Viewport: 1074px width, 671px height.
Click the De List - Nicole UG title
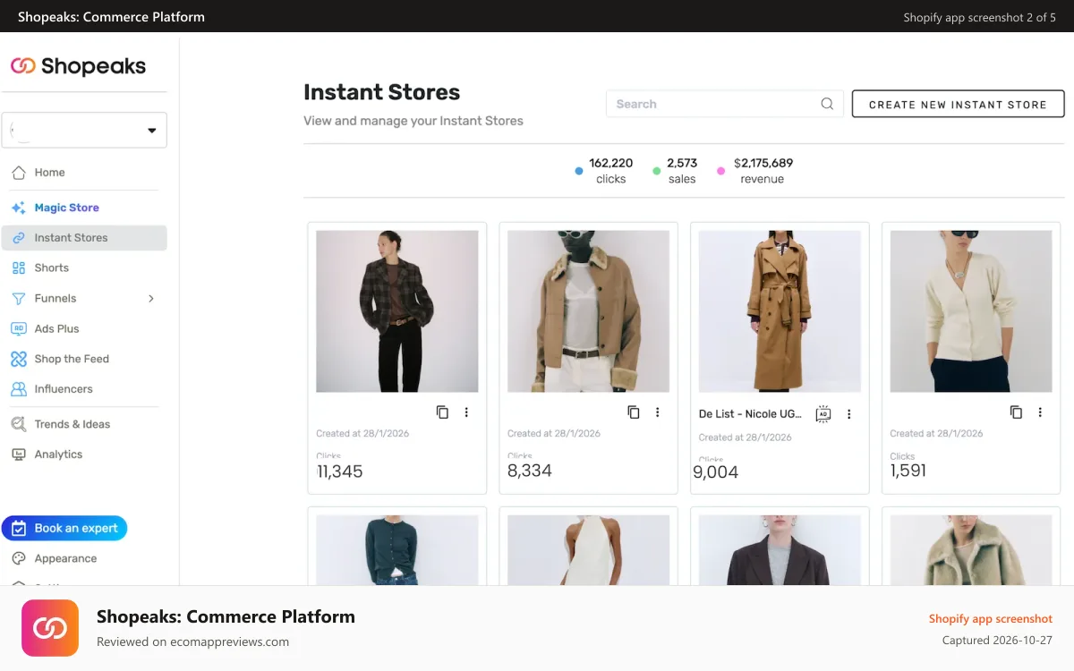(x=751, y=414)
